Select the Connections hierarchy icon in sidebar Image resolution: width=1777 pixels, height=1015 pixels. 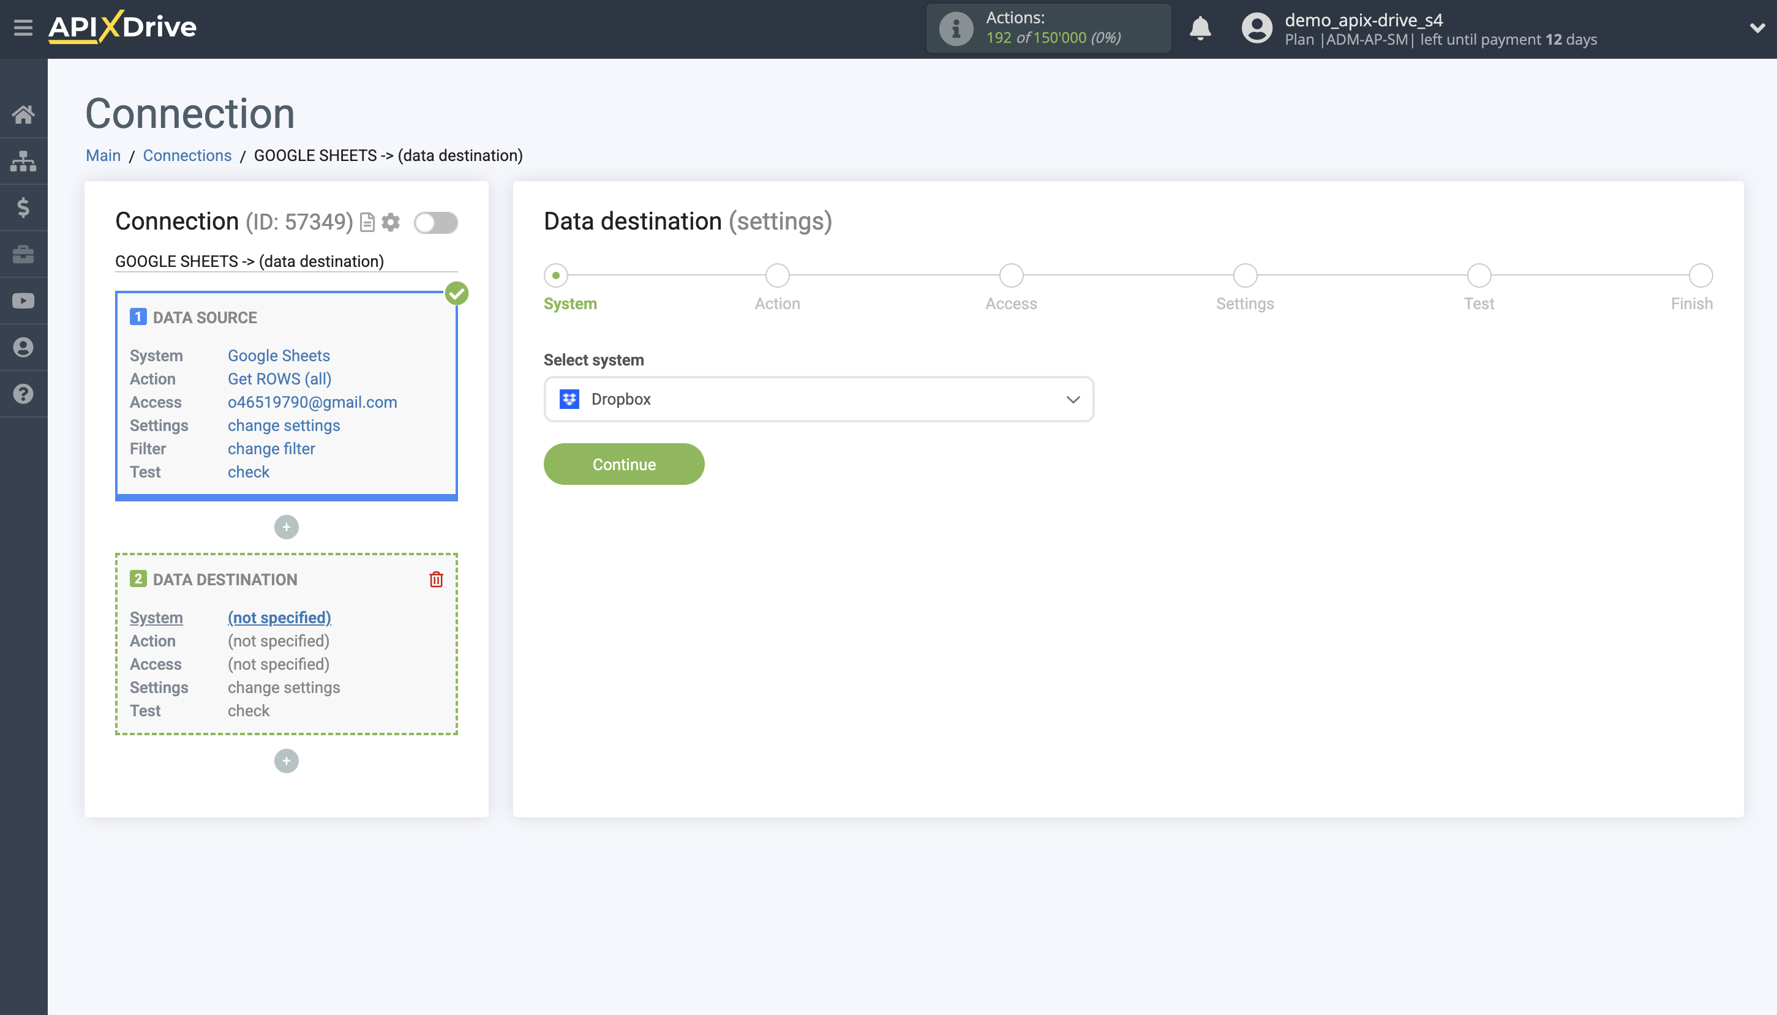click(x=23, y=160)
